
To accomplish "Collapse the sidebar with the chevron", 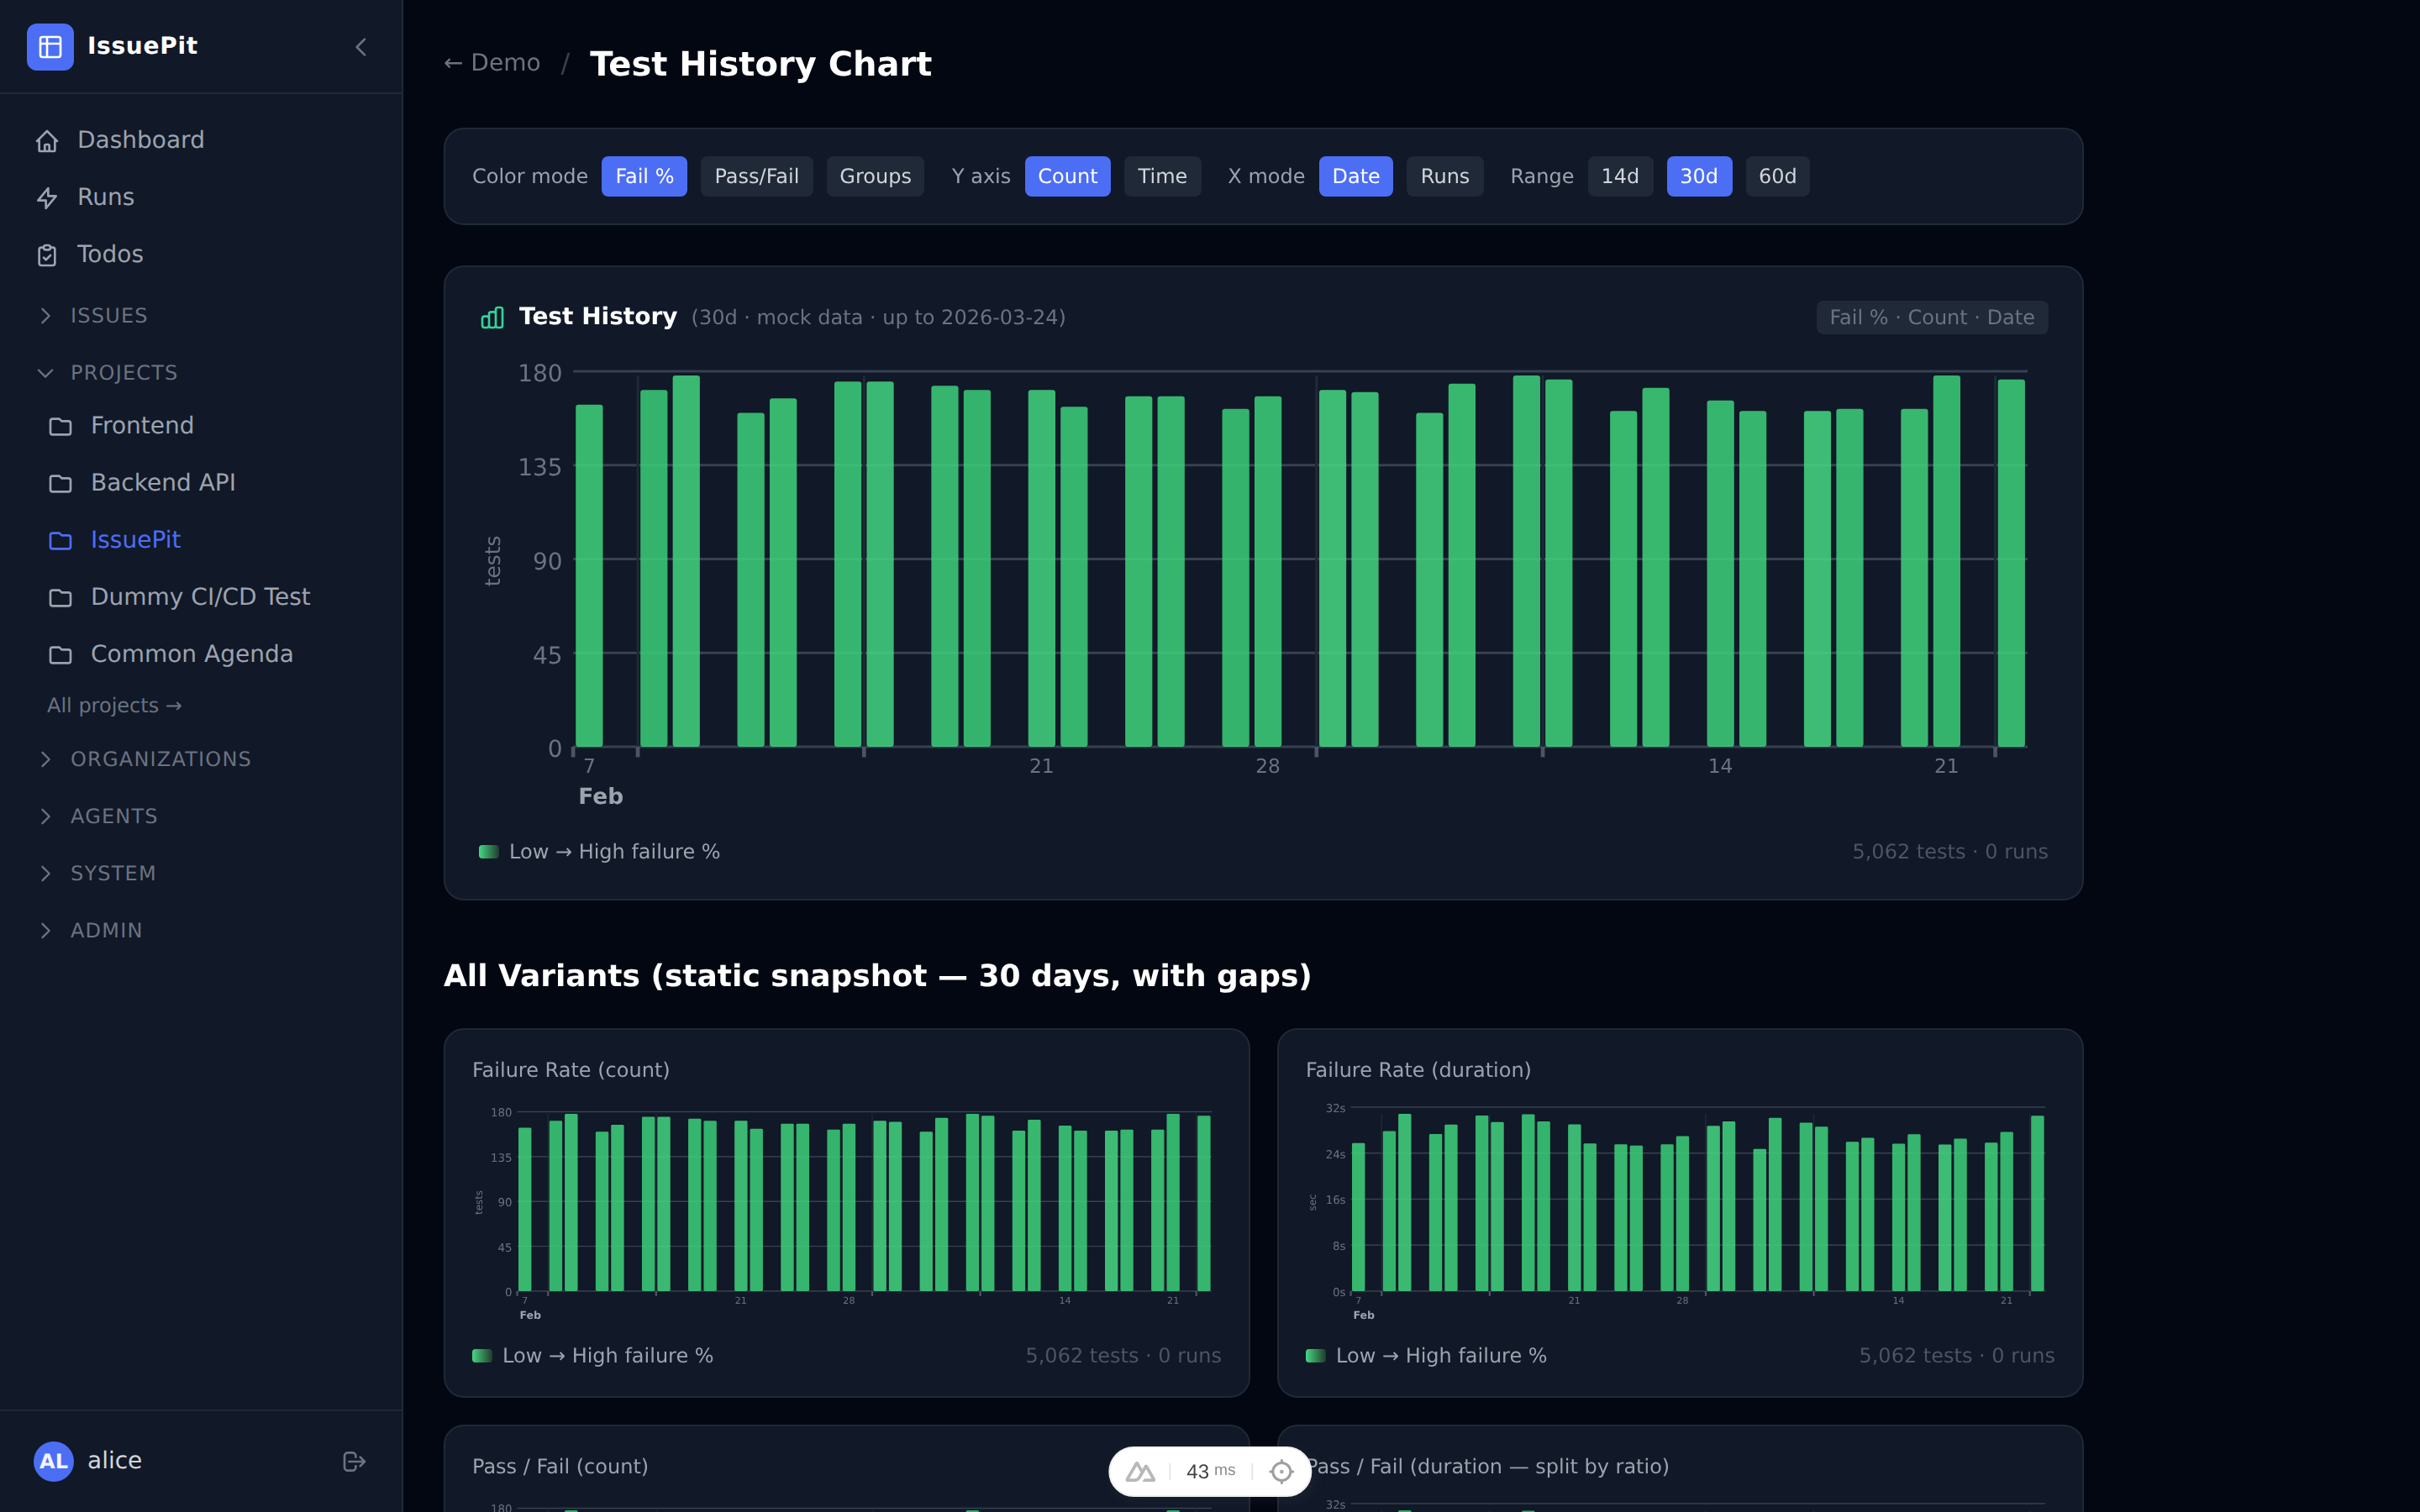I will click(x=360, y=47).
